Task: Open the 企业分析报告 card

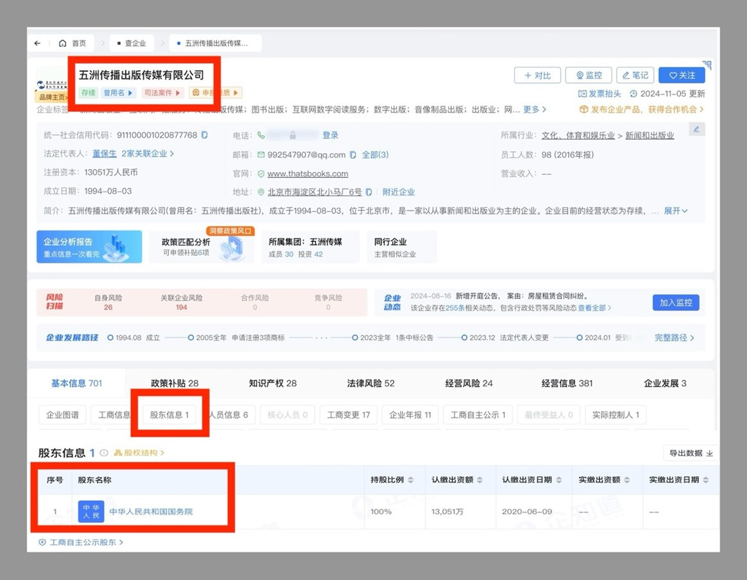Action: [89, 246]
